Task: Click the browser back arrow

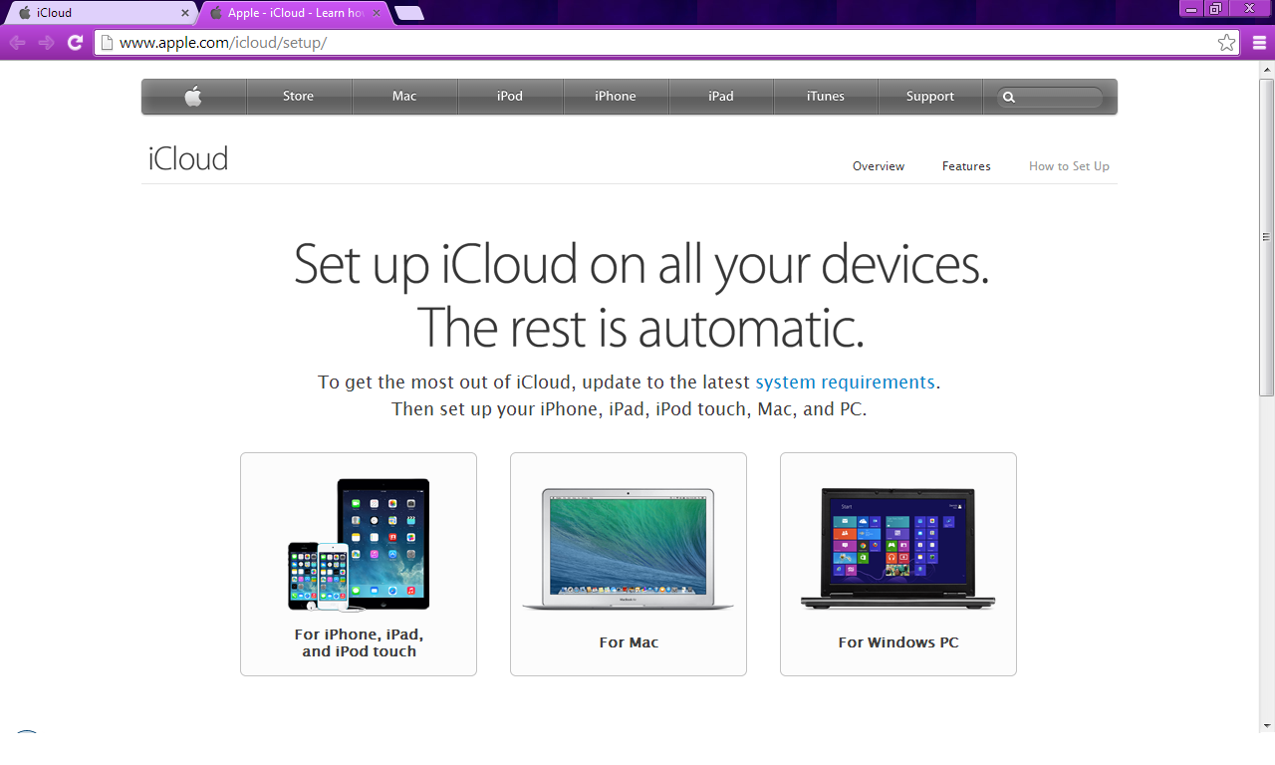Action: (18, 43)
